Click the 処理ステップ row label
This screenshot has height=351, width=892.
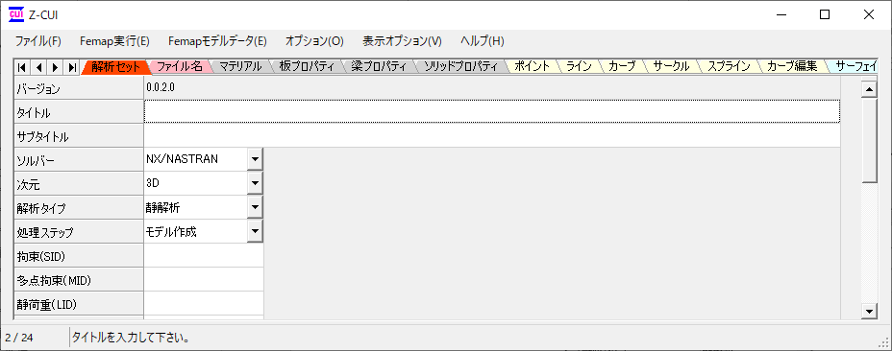pyautogui.click(x=79, y=231)
